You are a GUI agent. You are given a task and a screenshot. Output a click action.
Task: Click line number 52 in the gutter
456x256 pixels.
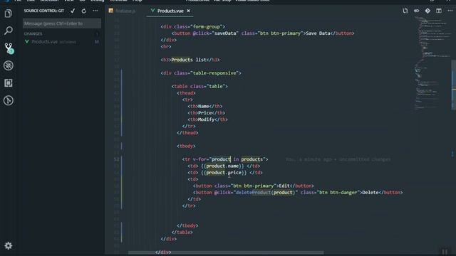pyautogui.click(x=116, y=159)
